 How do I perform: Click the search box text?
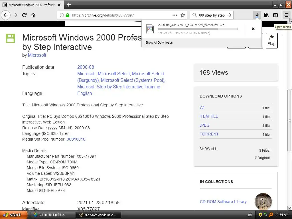point(212,15)
